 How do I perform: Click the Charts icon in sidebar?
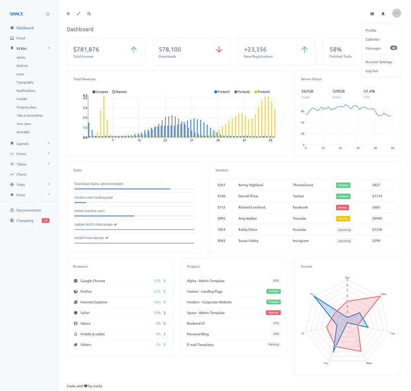[x=12, y=174]
